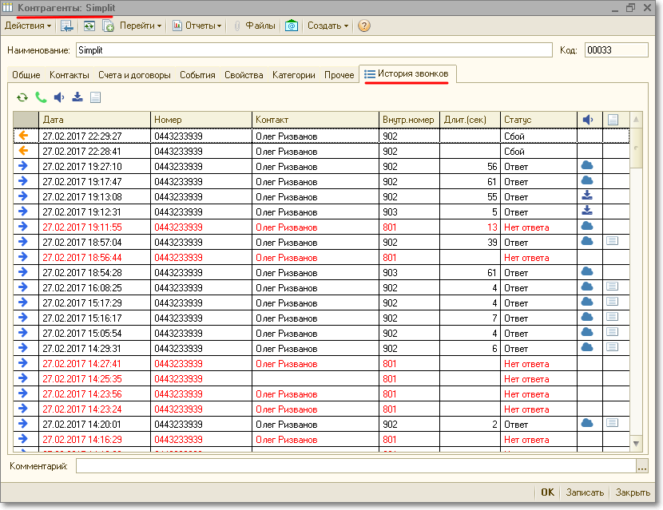The image size is (663, 510).
Task: Click the Наименование input field
Action: click(313, 50)
